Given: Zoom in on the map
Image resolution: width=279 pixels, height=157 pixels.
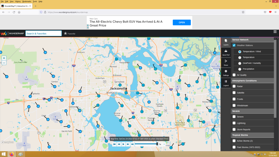Looking at the screenshot, I should point(4,58).
